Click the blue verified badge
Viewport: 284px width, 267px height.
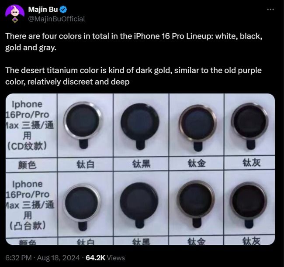(63, 10)
